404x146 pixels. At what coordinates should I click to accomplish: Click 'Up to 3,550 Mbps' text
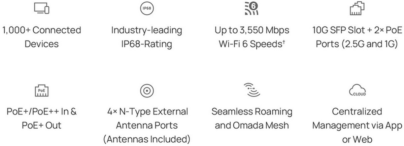252,30
